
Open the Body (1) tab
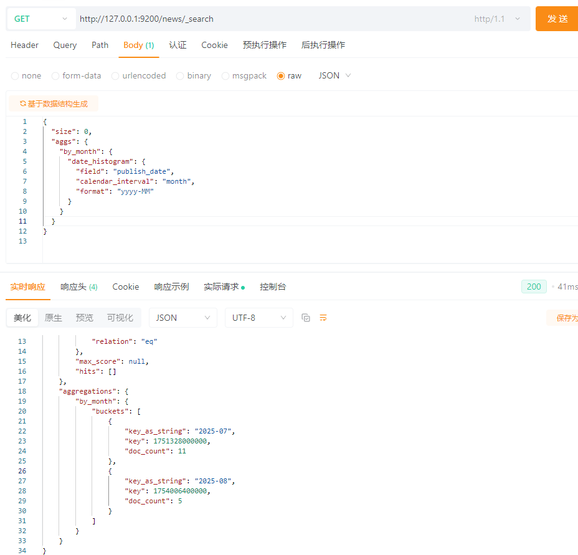point(139,45)
